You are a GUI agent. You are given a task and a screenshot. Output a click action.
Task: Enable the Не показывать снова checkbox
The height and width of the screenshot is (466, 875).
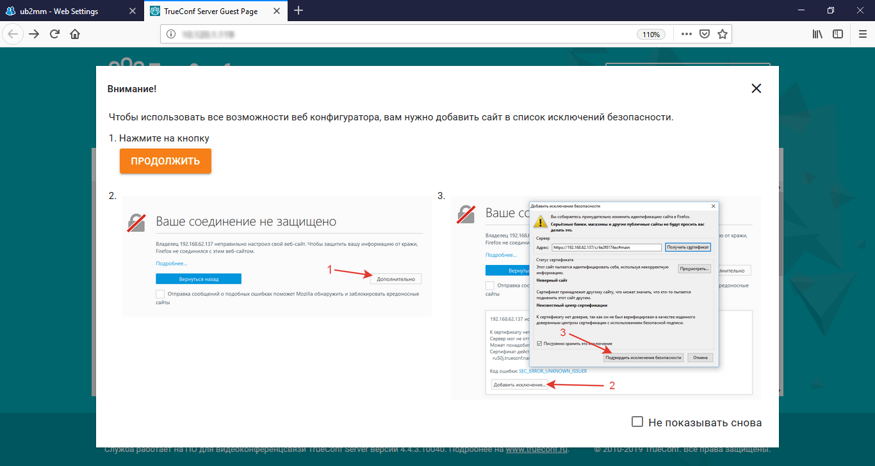pyautogui.click(x=637, y=422)
